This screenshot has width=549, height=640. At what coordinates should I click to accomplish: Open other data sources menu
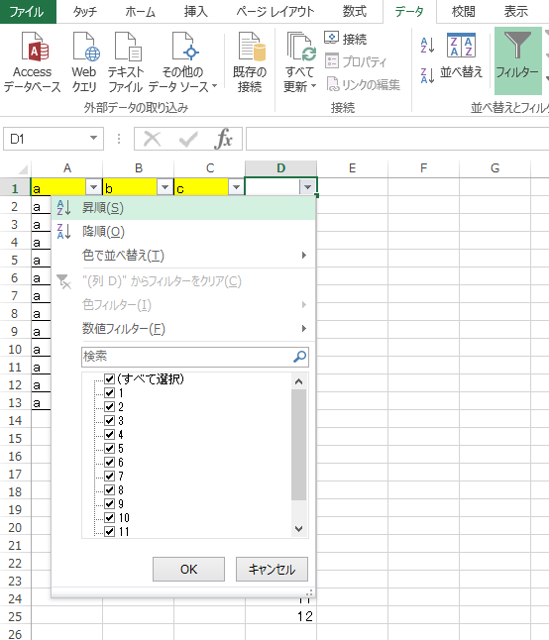pyautogui.click(x=182, y=62)
